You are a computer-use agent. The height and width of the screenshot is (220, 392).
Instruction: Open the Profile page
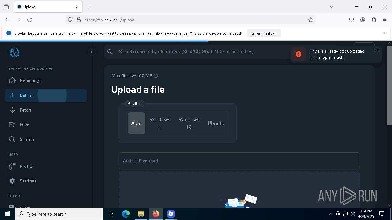pyautogui.click(x=46, y=166)
